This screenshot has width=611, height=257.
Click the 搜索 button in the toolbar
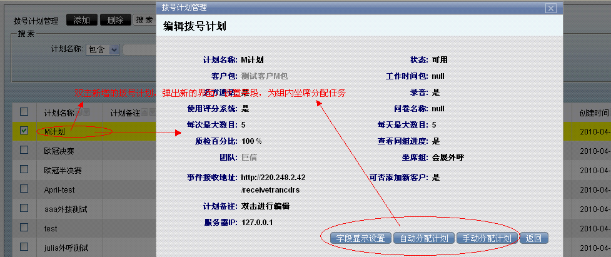click(x=144, y=20)
